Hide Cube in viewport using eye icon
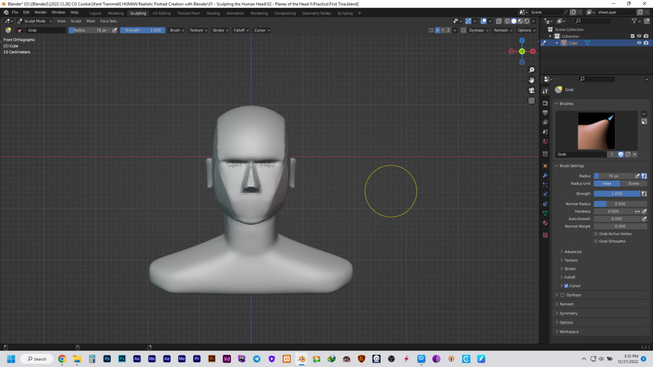The image size is (653, 367). (x=639, y=43)
